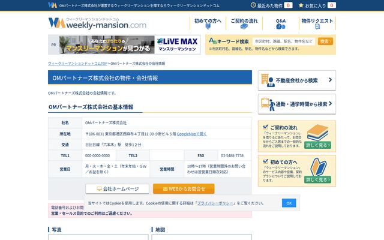Click the question icon under Q&A
The width and height of the screenshot is (384, 240).
pyautogui.click(x=281, y=26)
